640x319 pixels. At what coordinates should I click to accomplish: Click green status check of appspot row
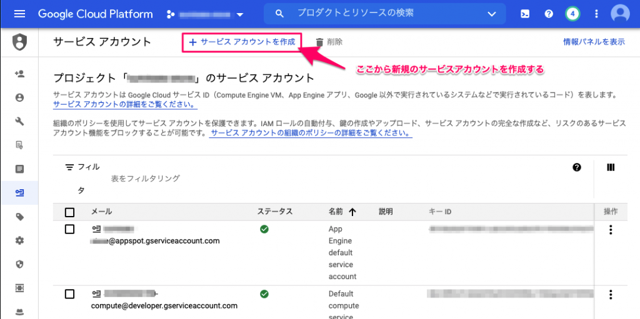click(264, 229)
